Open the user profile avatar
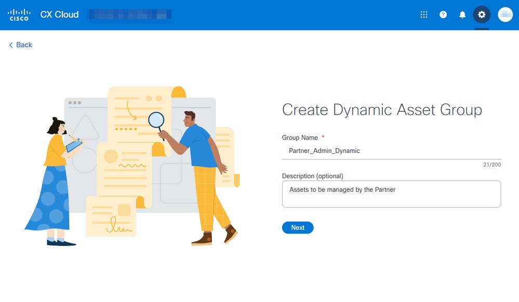This screenshot has width=519, height=302. coord(505,15)
